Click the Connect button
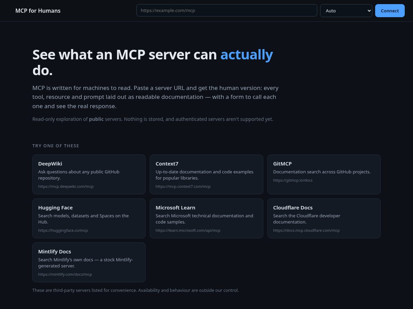Image resolution: width=413 pixels, height=309 pixels. point(390,11)
